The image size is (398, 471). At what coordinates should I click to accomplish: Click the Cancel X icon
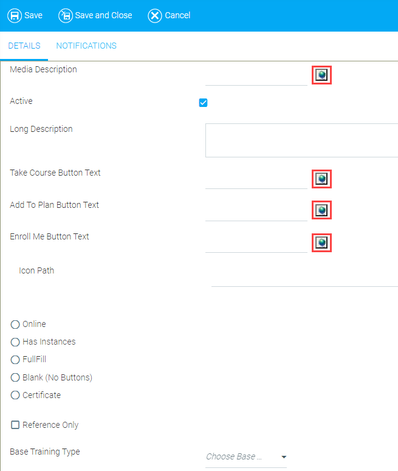coord(155,16)
